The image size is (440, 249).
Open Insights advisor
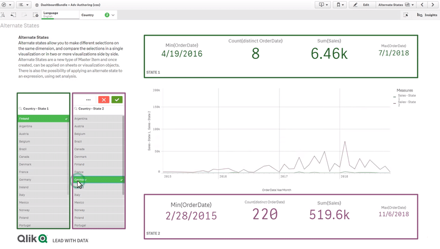tap(427, 15)
